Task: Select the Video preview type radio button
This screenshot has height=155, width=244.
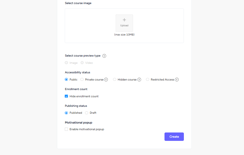Action: (x=82, y=63)
